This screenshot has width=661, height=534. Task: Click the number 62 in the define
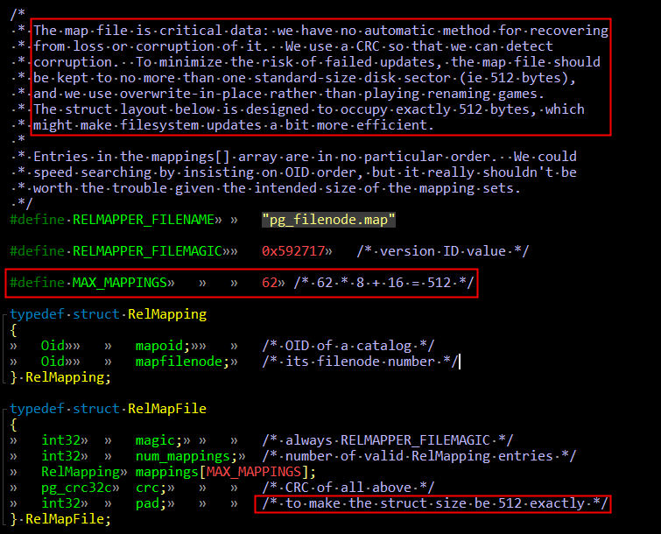[x=269, y=283]
